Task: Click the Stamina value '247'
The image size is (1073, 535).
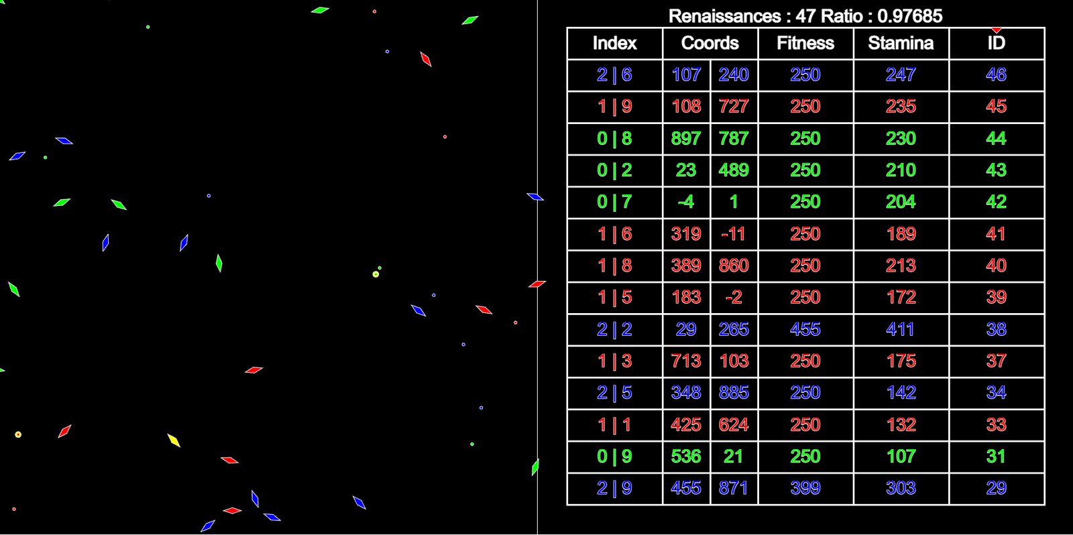Action: (901, 74)
